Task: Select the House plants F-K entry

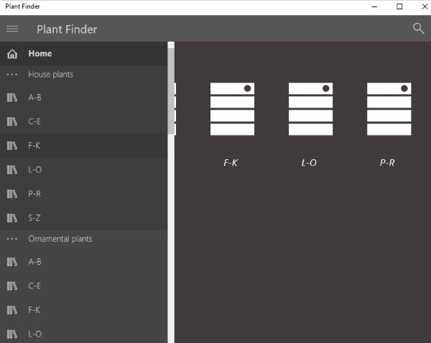Action: pyautogui.click(x=83, y=146)
